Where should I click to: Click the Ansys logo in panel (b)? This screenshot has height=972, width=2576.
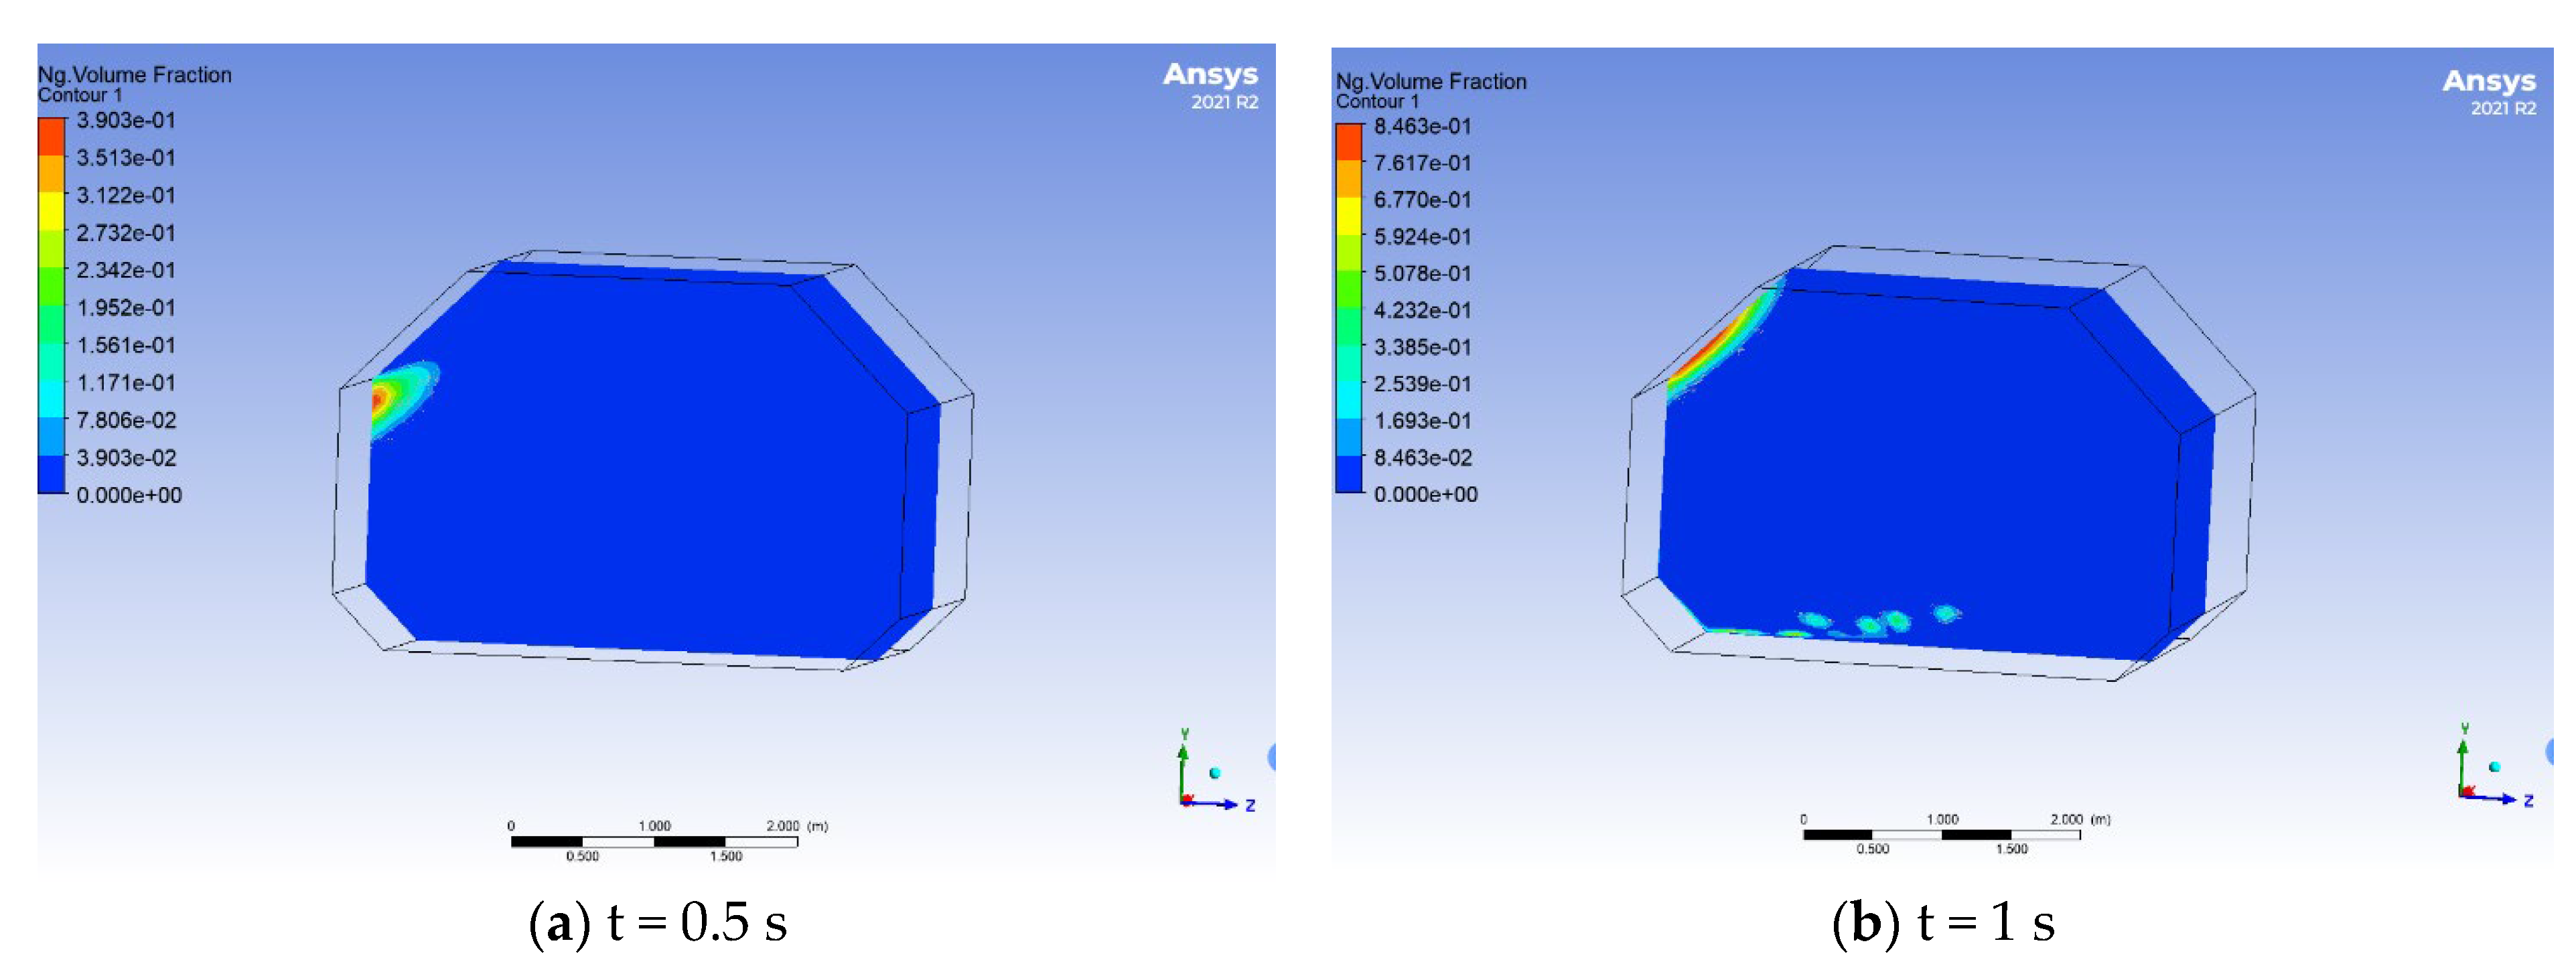coord(2489,81)
